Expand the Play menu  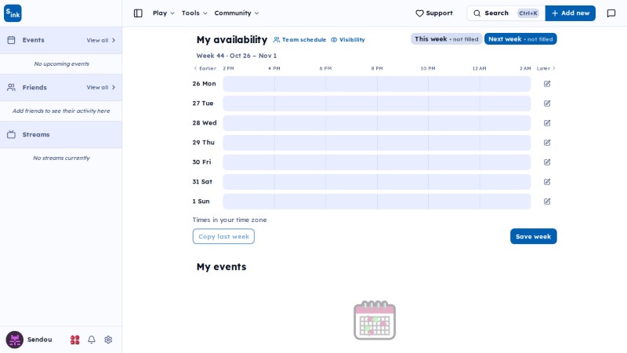pos(164,13)
